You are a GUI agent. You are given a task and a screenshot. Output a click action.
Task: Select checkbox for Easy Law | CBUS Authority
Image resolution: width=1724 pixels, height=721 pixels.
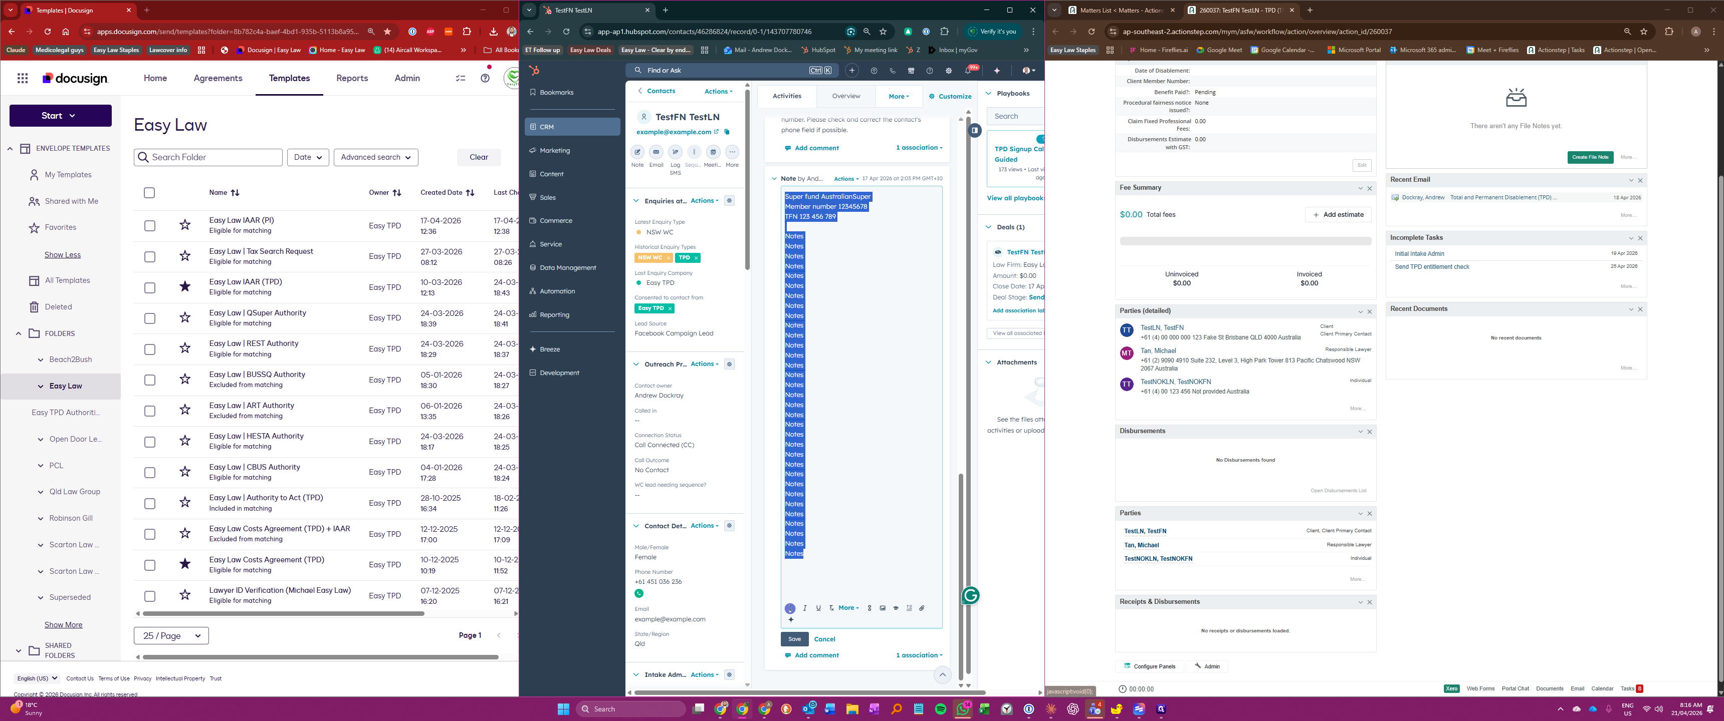[x=150, y=473]
